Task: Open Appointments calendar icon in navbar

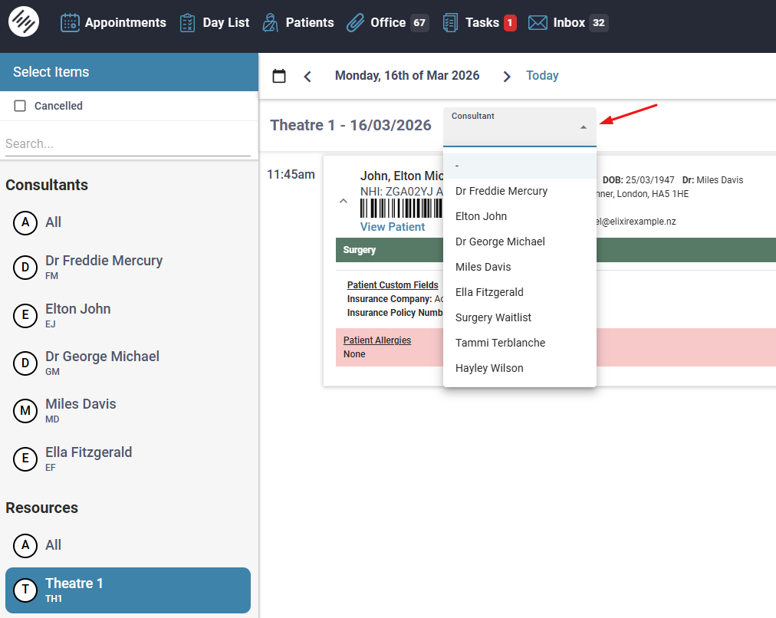Action: click(x=70, y=23)
